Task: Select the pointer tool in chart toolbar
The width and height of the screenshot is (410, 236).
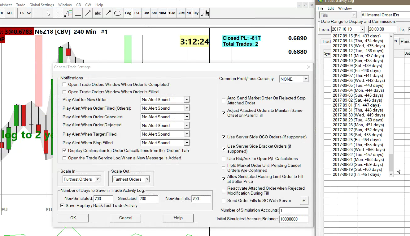Action: tap(48, 13)
